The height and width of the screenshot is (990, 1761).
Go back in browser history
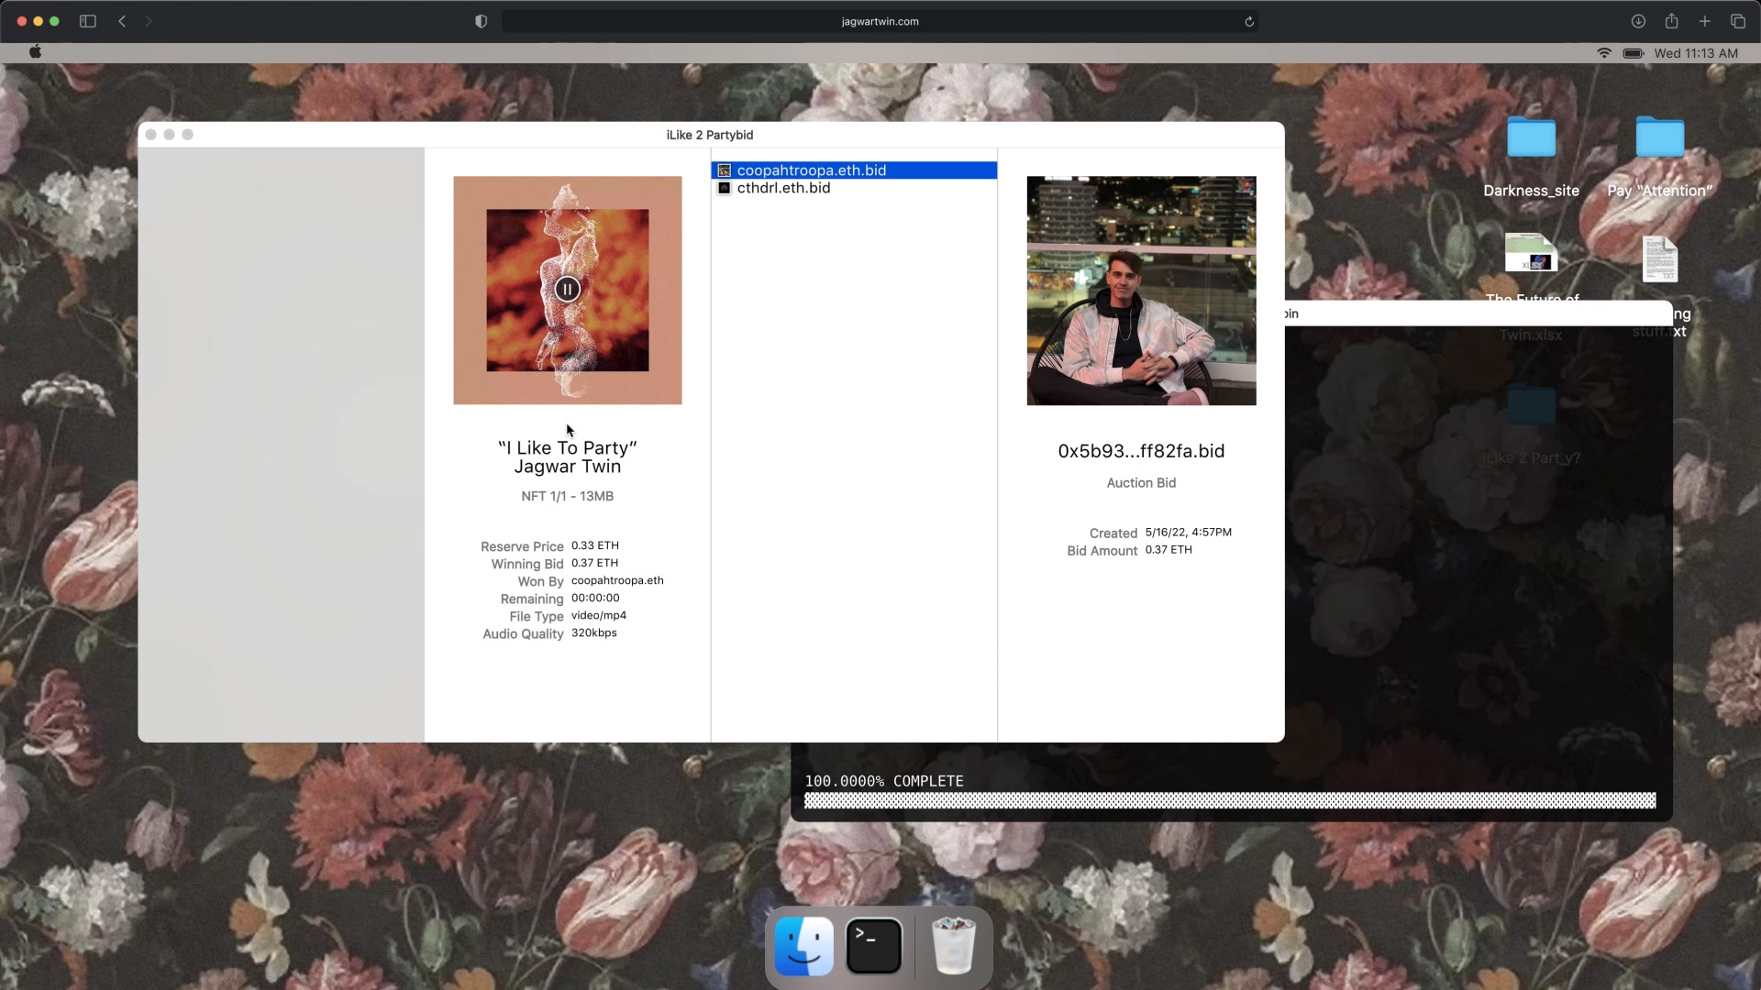(122, 21)
